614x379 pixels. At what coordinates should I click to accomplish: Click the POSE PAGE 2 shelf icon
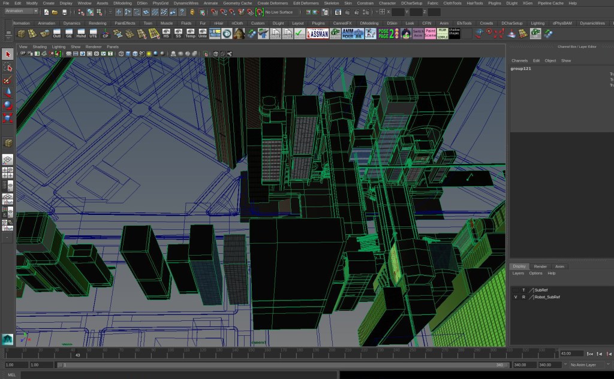tap(388, 34)
